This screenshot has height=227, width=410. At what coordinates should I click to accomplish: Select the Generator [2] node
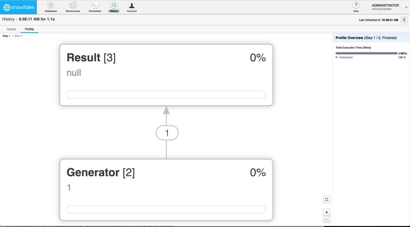(x=166, y=190)
